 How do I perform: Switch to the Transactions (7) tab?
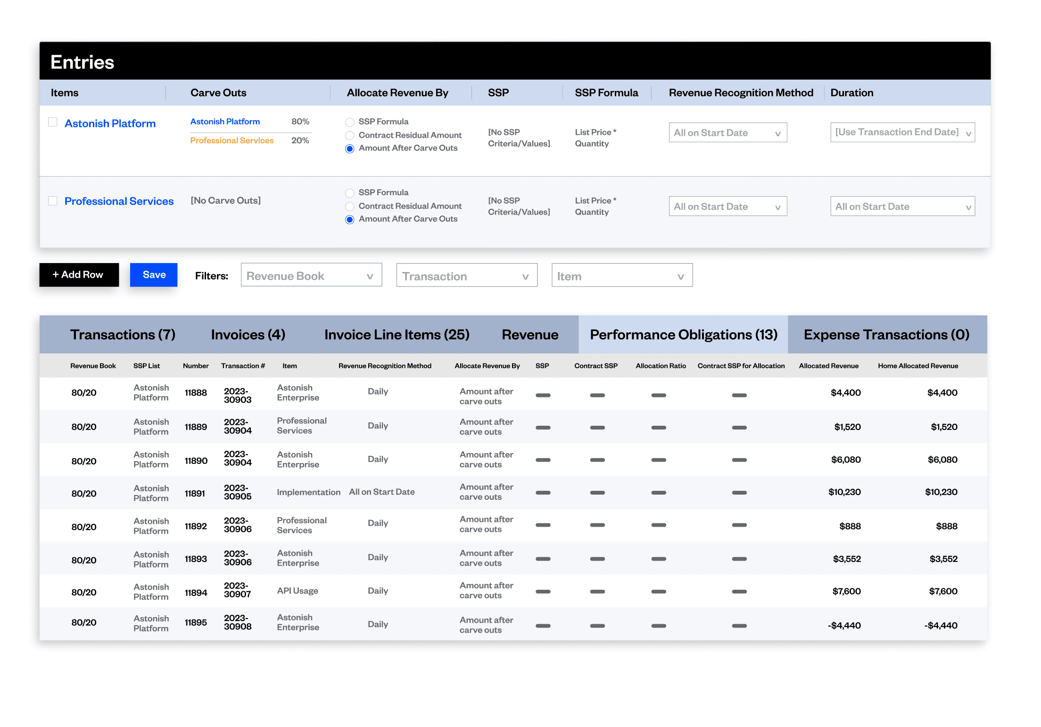click(x=123, y=335)
